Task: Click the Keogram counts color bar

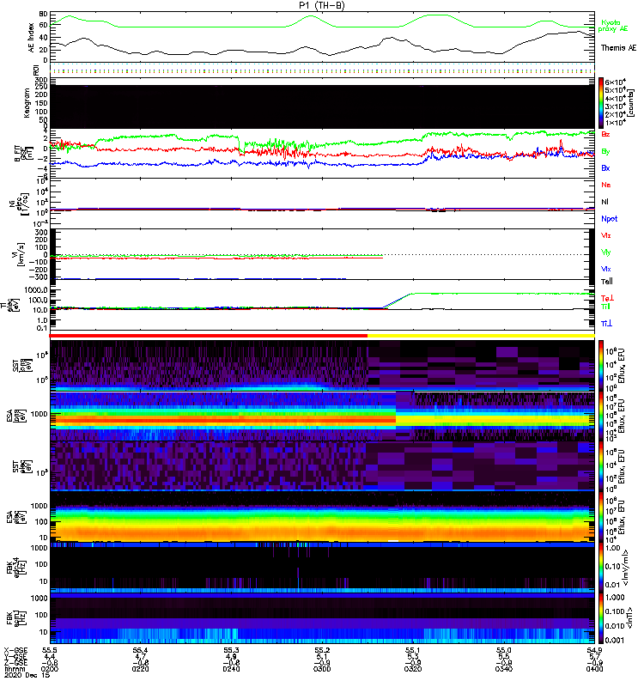Action: [602, 102]
